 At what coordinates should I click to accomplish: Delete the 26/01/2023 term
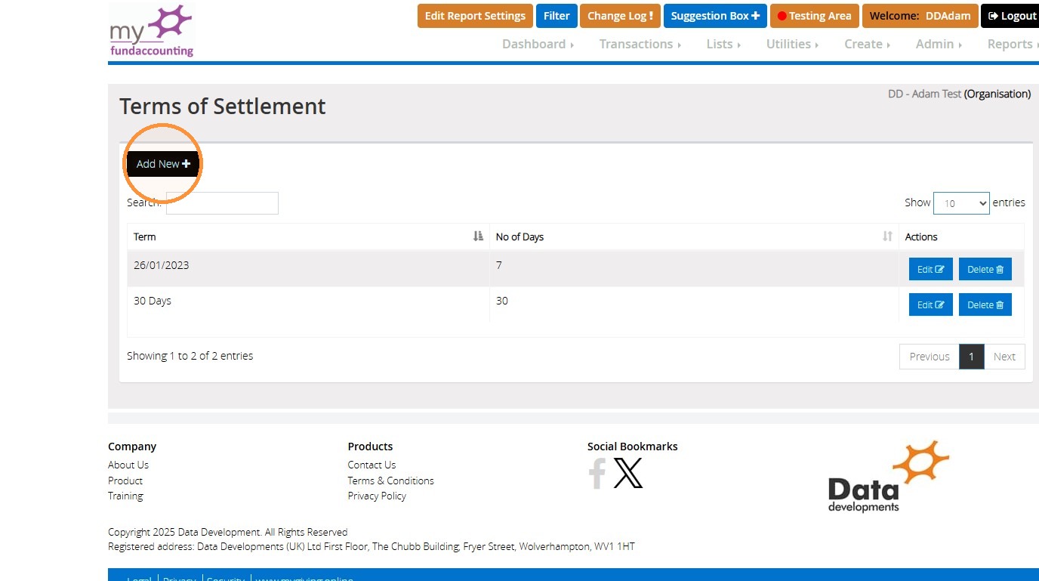point(985,269)
